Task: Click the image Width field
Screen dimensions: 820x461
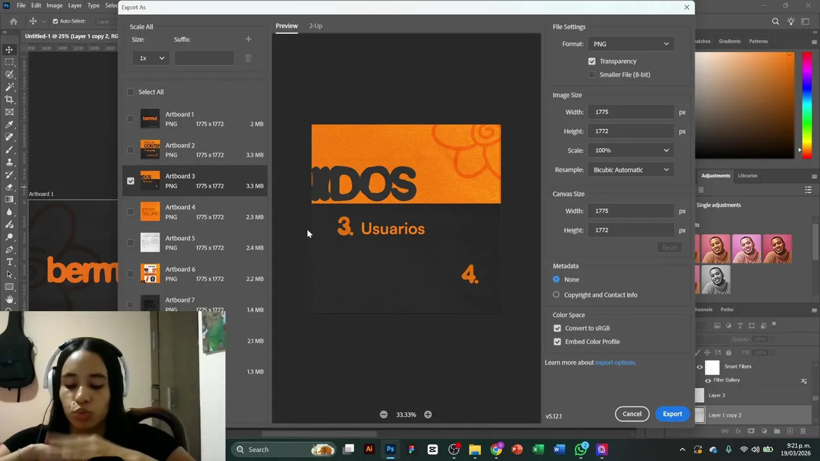Action: (631, 112)
